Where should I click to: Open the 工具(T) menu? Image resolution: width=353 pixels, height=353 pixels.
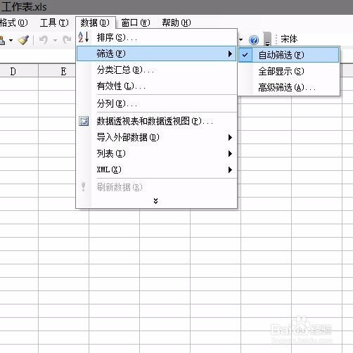[54, 23]
